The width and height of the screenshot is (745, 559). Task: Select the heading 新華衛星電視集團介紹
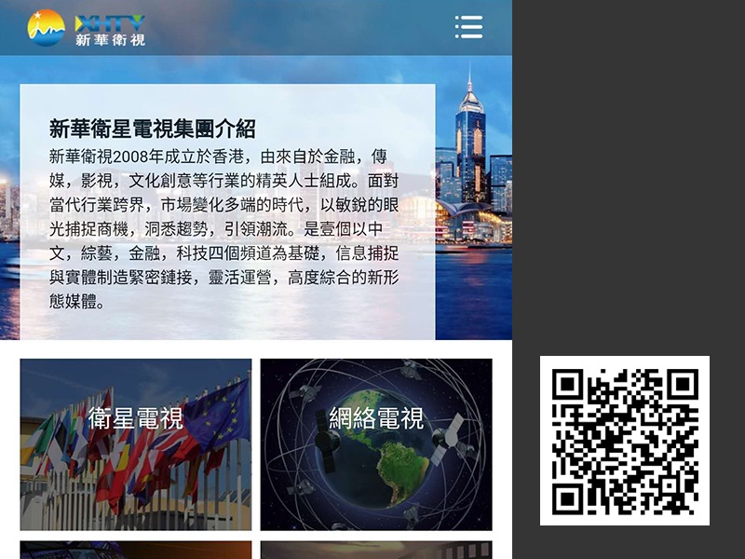(153, 129)
